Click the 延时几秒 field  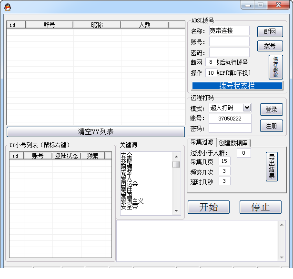(x=224, y=181)
